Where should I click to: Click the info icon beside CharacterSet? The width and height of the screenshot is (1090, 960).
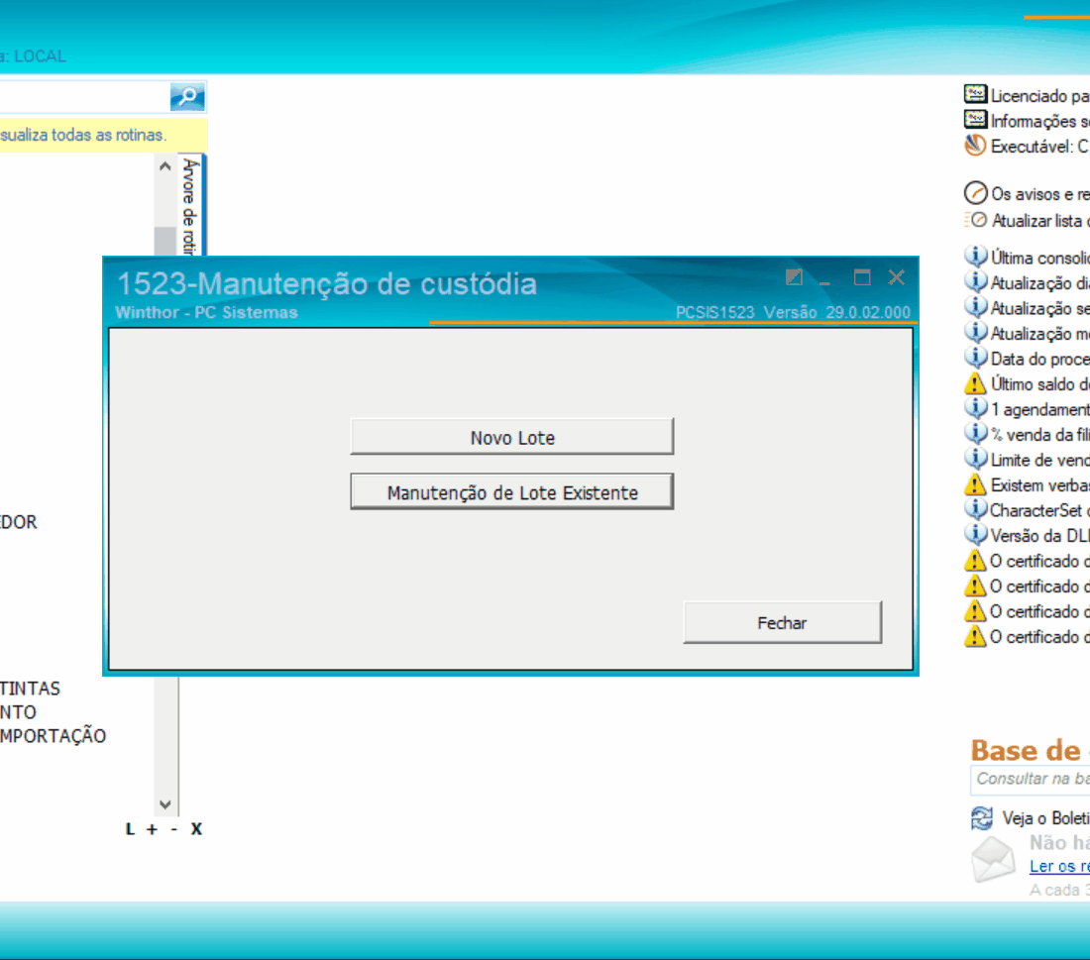[x=975, y=509]
